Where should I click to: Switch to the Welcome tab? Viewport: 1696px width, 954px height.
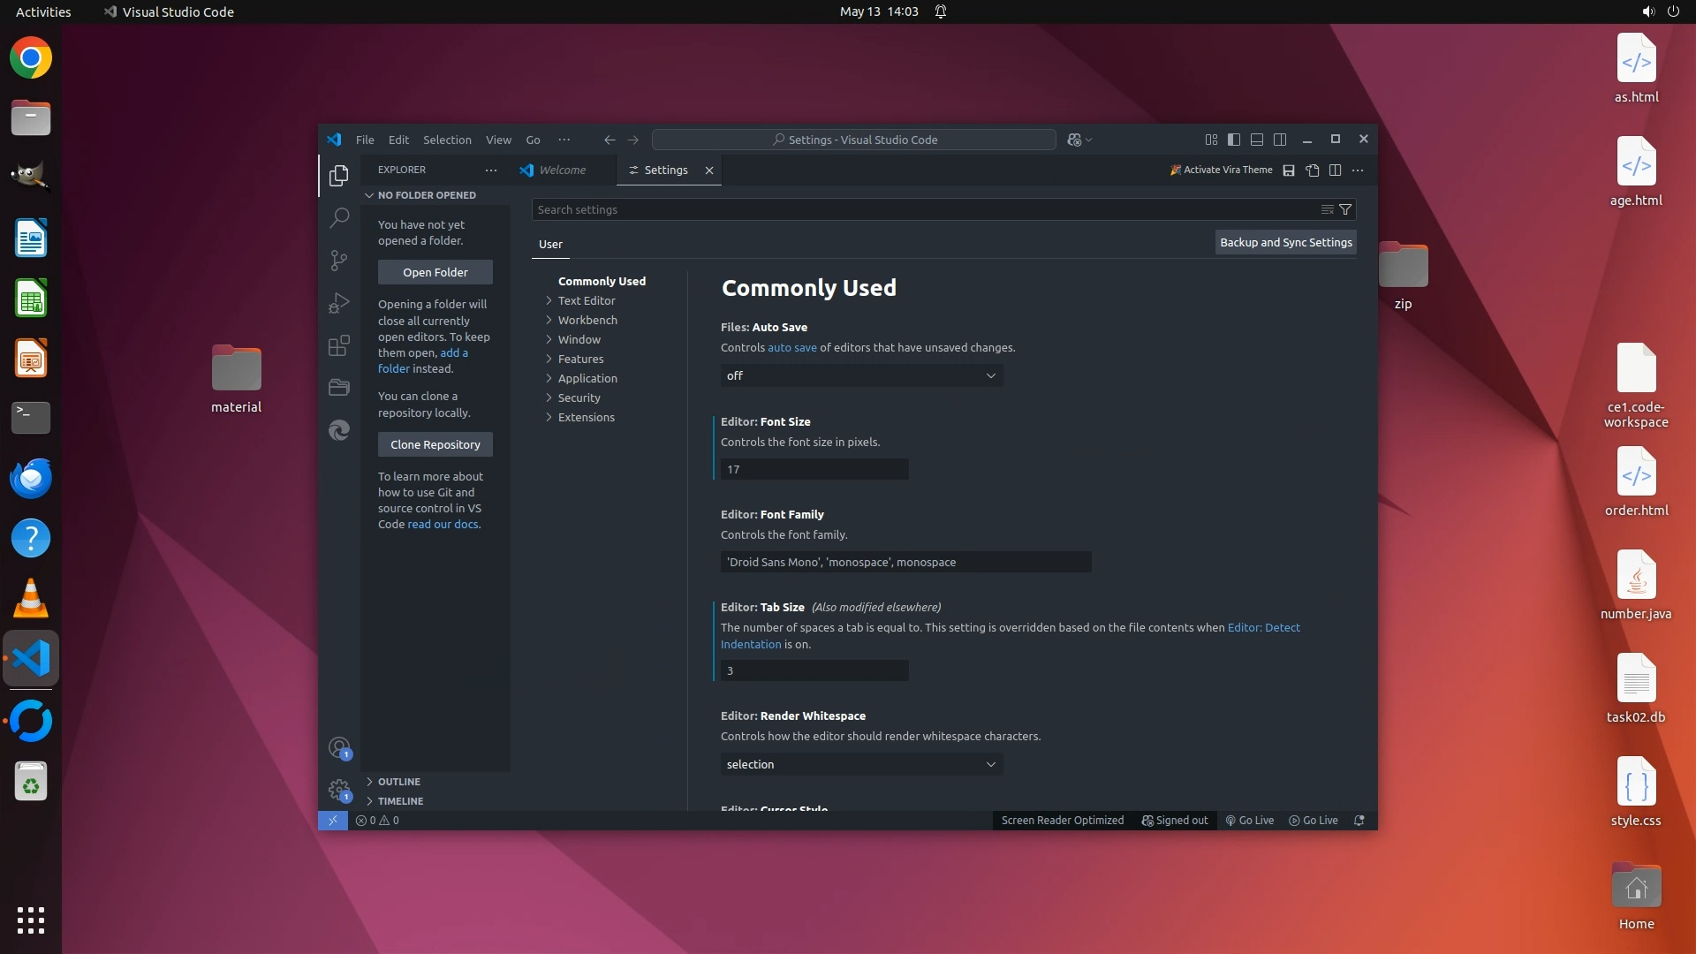click(x=562, y=170)
